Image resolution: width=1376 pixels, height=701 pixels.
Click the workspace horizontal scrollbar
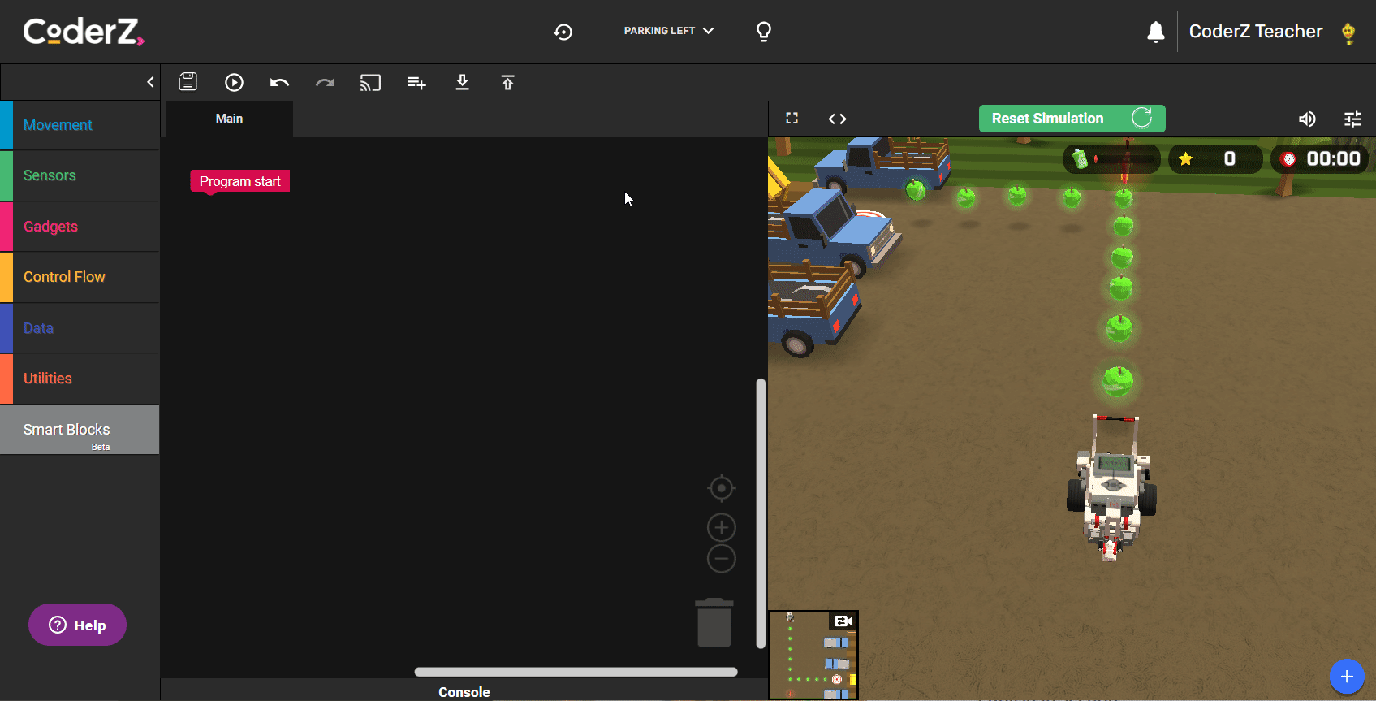576,672
